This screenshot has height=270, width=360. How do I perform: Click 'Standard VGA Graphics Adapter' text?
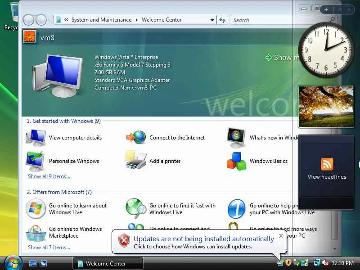coord(132,80)
